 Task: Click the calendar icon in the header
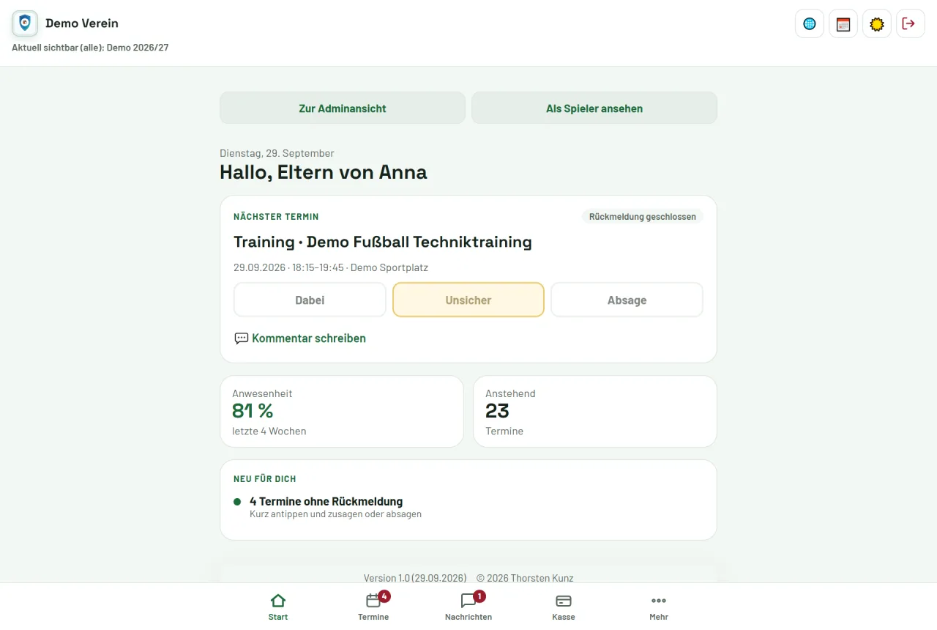tap(843, 23)
